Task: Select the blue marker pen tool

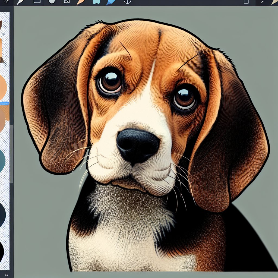Action: 111,2
